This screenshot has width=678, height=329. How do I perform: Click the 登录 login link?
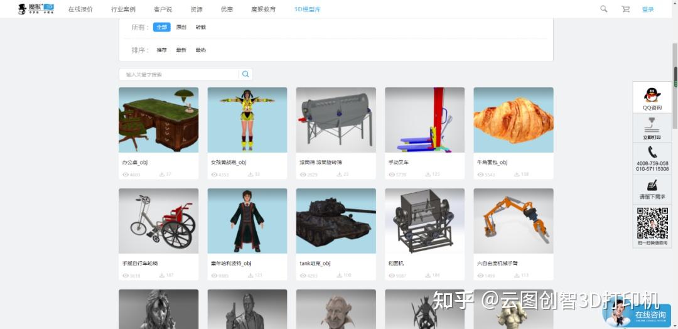click(648, 9)
